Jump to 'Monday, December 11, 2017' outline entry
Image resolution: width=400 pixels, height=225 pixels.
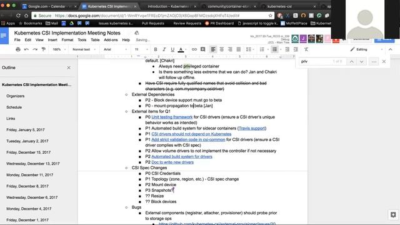(30, 175)
